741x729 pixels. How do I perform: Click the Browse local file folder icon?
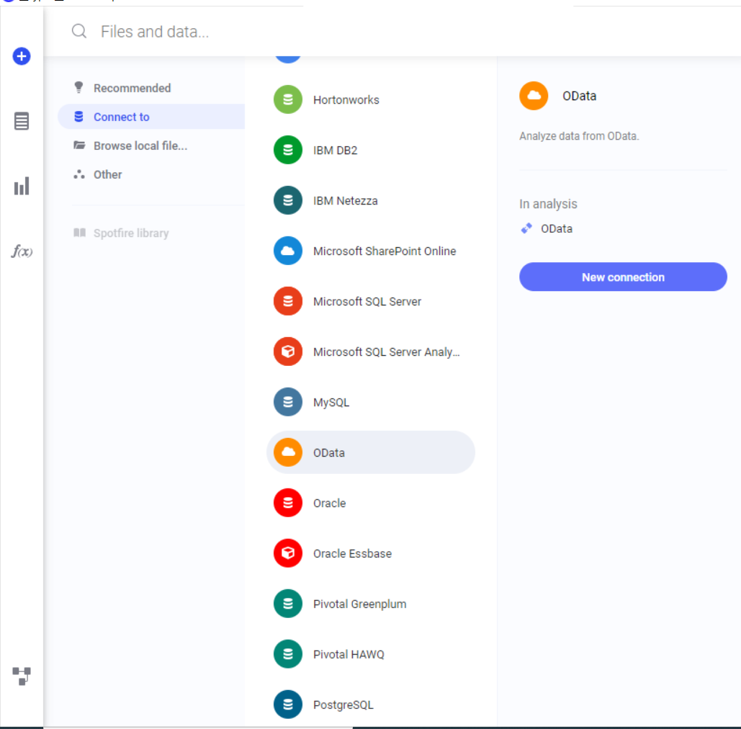pos(79,145)
